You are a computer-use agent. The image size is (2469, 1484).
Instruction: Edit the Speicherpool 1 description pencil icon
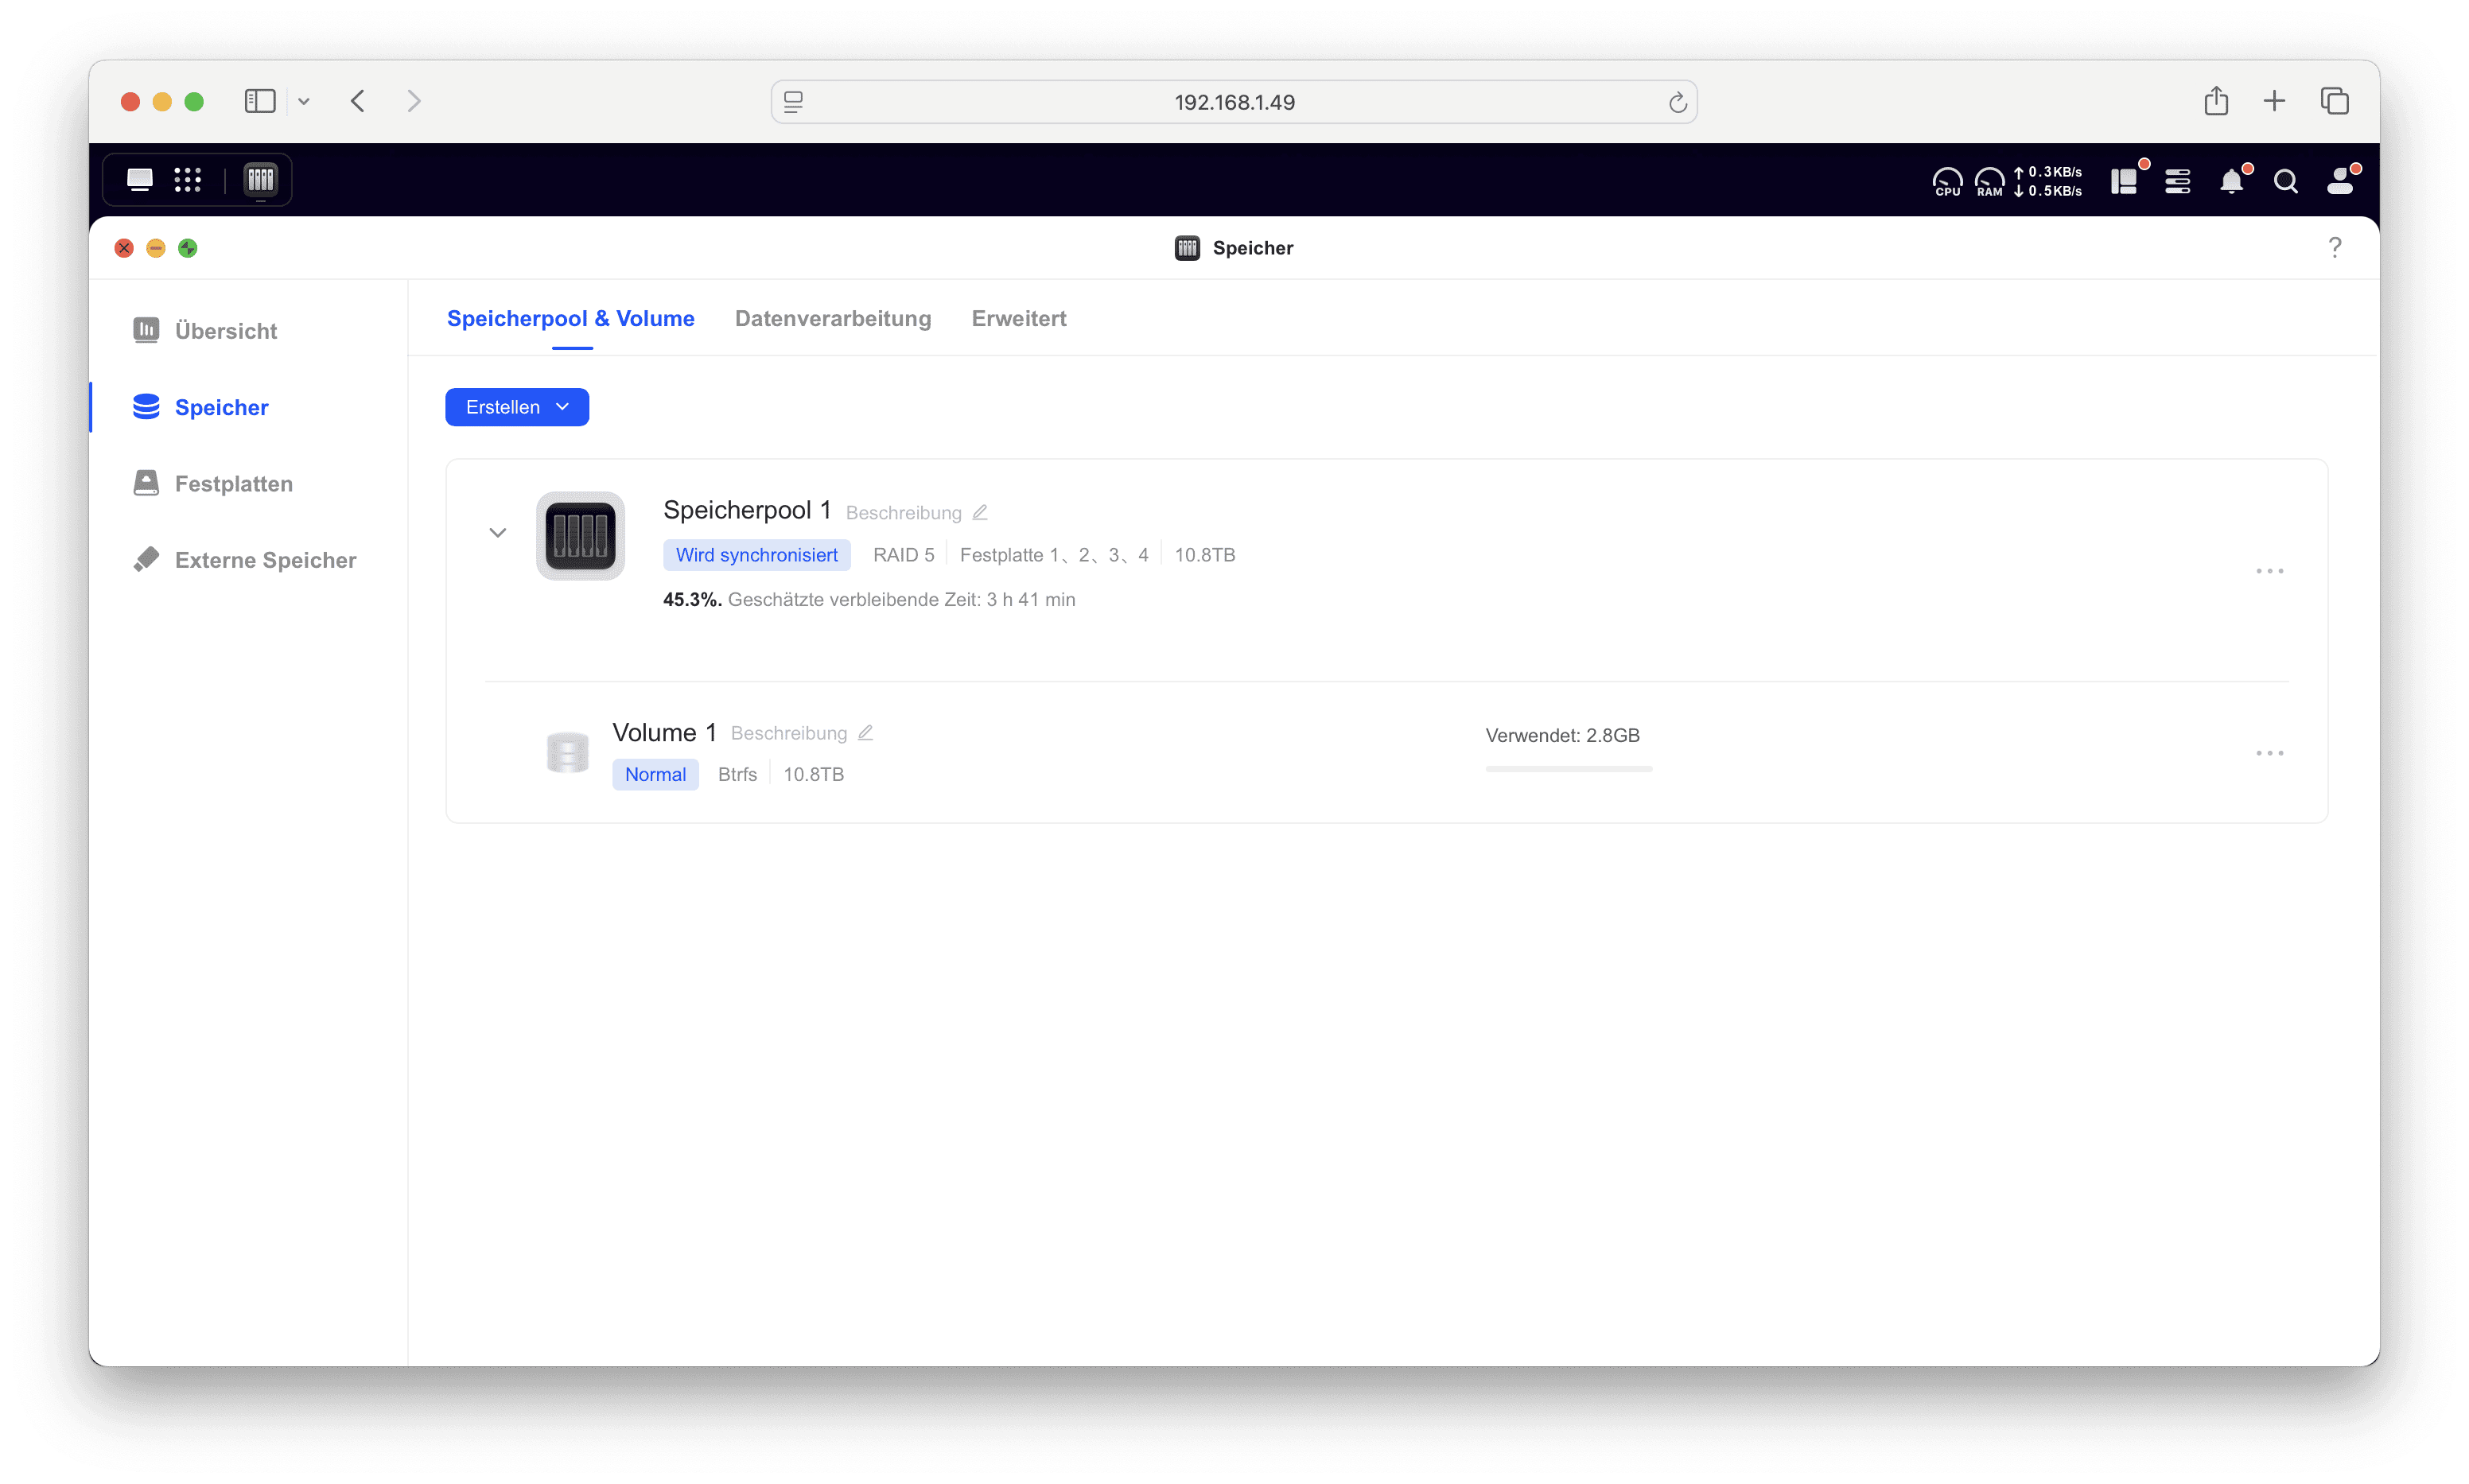coord(980,512)
